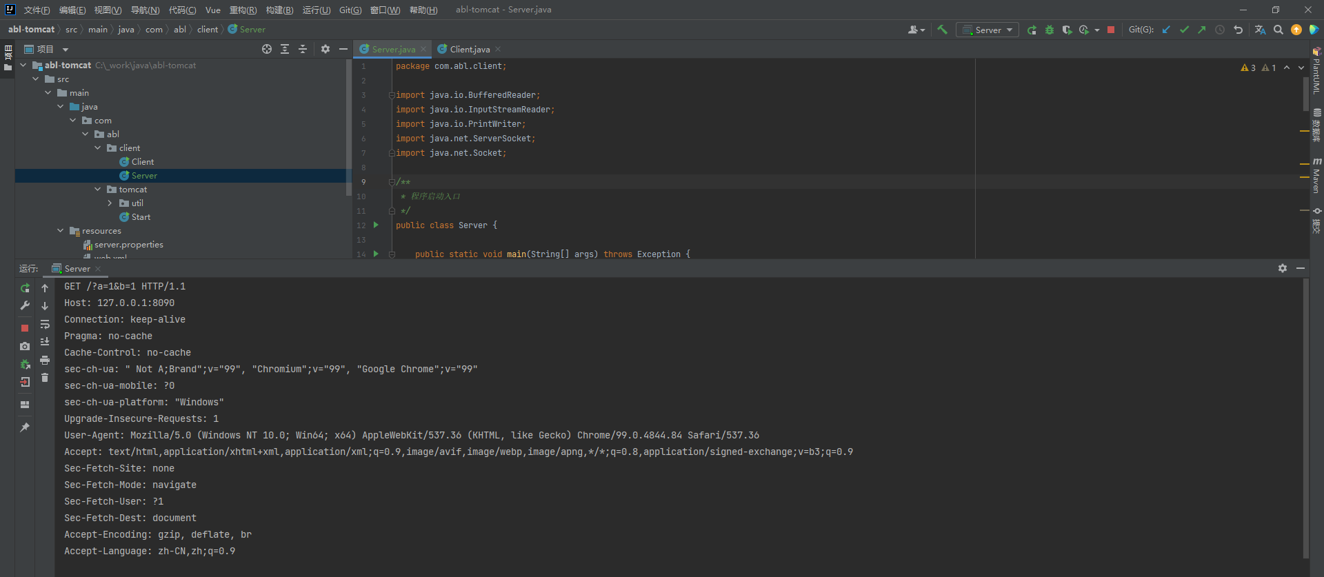This screenshot has width=1324, height=577.
Task: Open server.properties in the tree
Action: point(128,244)
